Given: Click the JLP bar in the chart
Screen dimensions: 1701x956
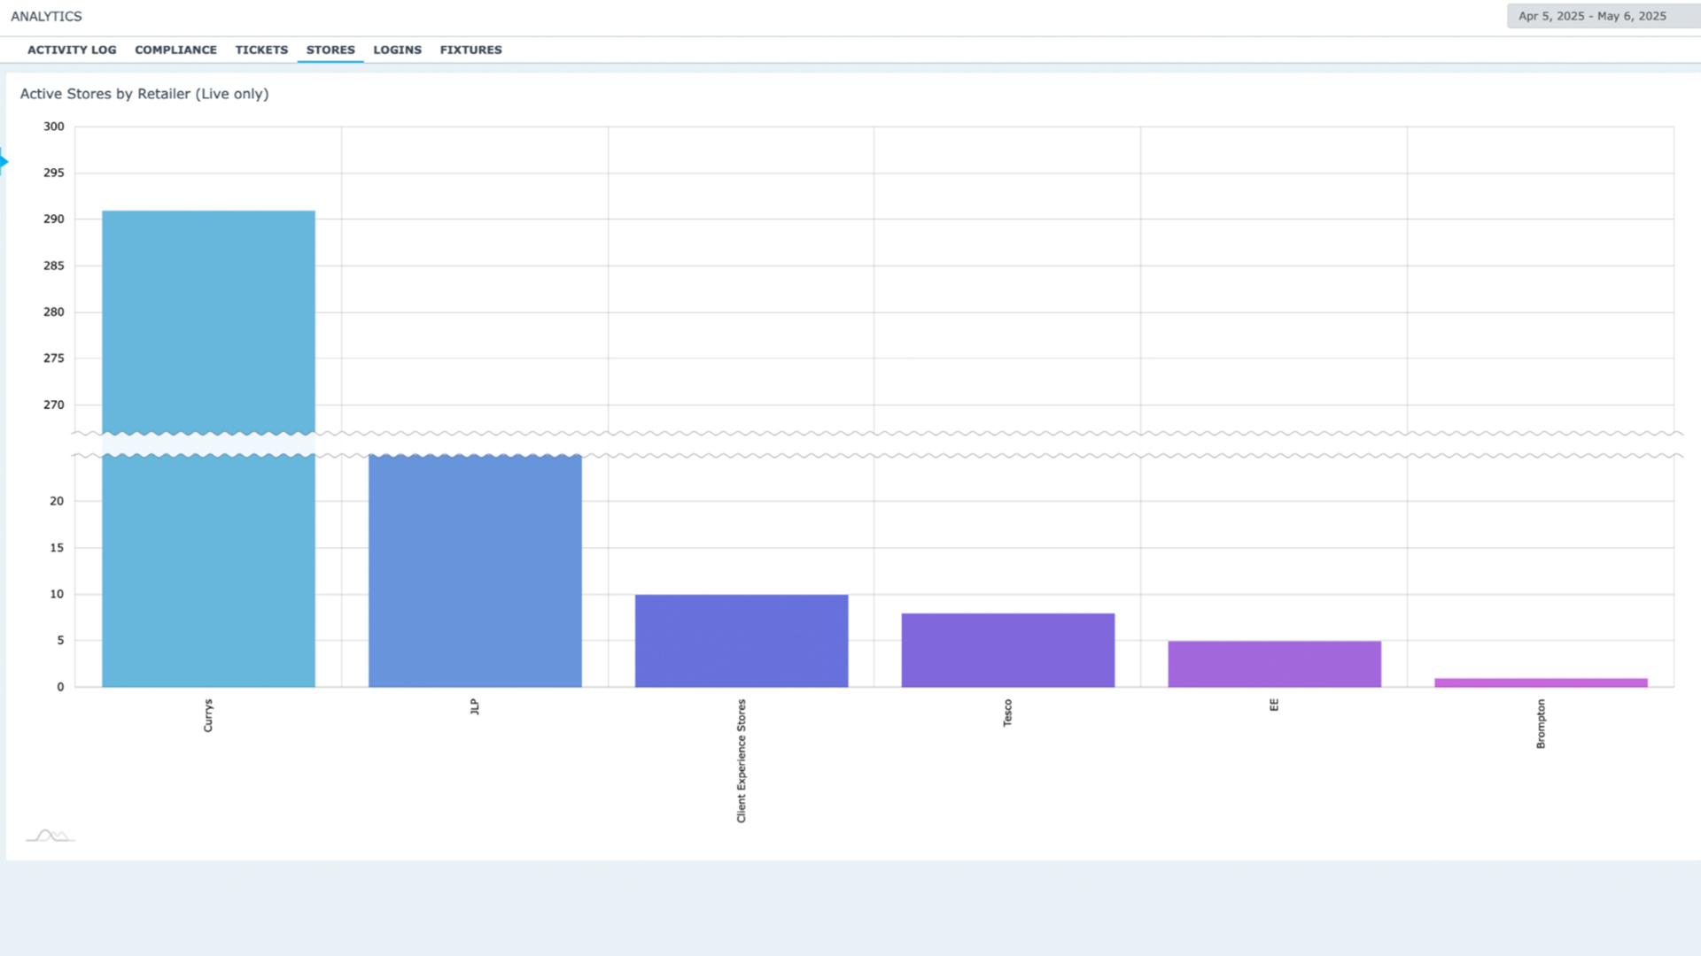Looking at the screenshot, I should [x=475, y=571].
